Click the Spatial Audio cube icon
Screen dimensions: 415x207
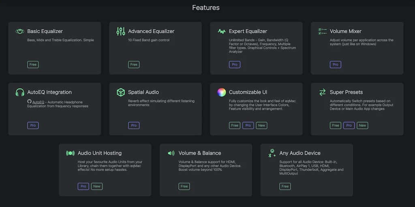point(120,92)
